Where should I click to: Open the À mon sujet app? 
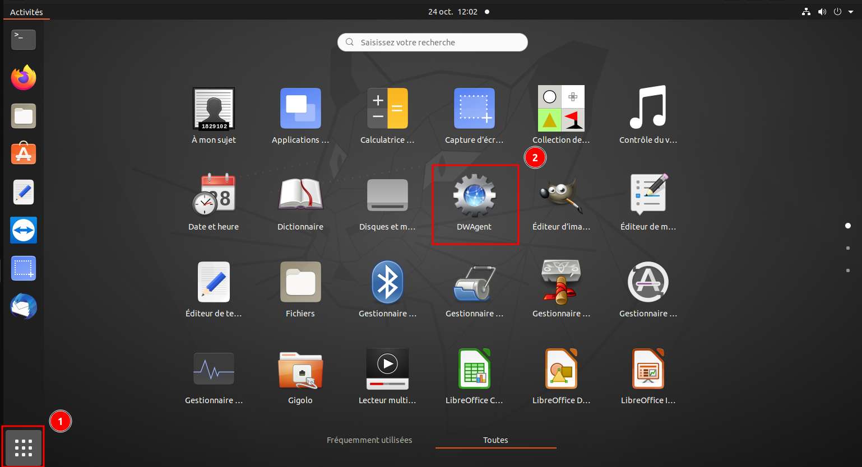[214, 116]
